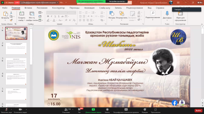Click the red Выйти button
Image resolution: width=204 pixels, height=114 pixels.
[x=198, y=111]
